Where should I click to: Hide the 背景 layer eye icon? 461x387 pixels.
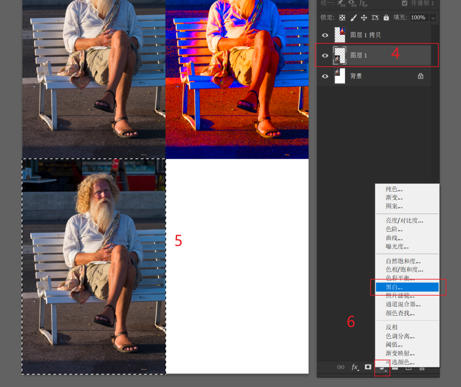point(325,76)
